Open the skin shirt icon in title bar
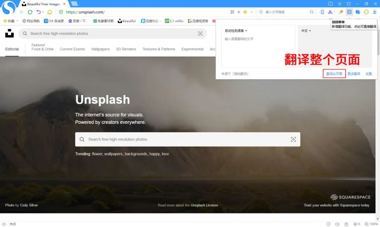 [348, 4]
